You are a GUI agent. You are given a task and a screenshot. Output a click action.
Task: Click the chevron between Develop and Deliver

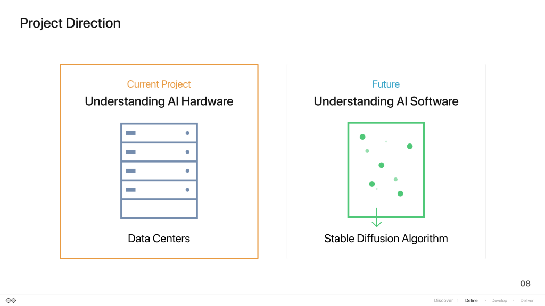[x=513, y=301]
